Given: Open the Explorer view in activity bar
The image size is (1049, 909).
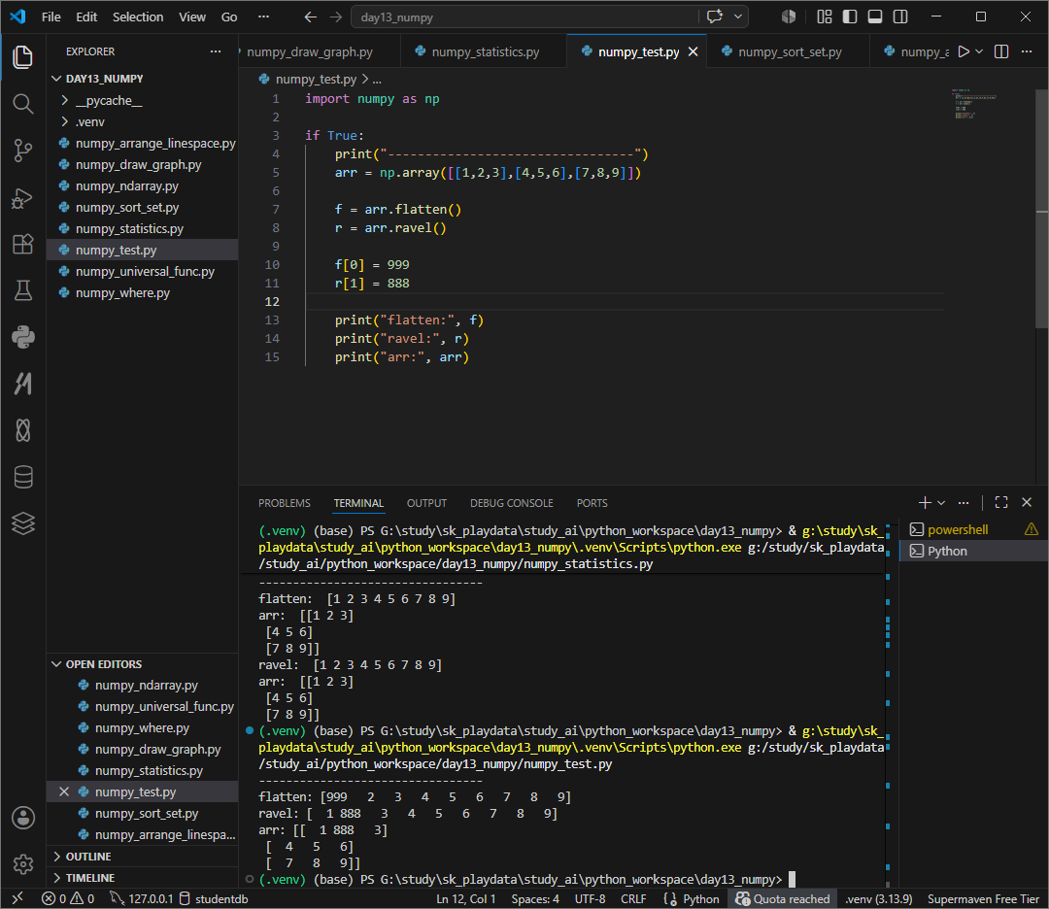Looking at the screenshot, I should point(22,57).
